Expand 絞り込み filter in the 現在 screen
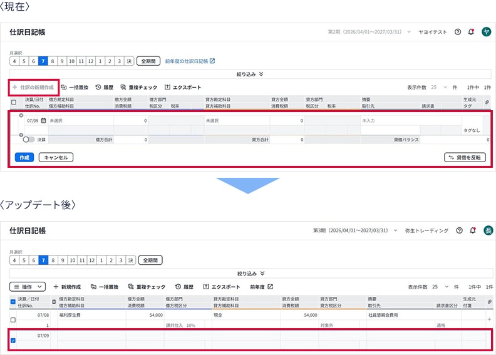The height and width of the screenshot is (355, 496). (x=250, y=74)
